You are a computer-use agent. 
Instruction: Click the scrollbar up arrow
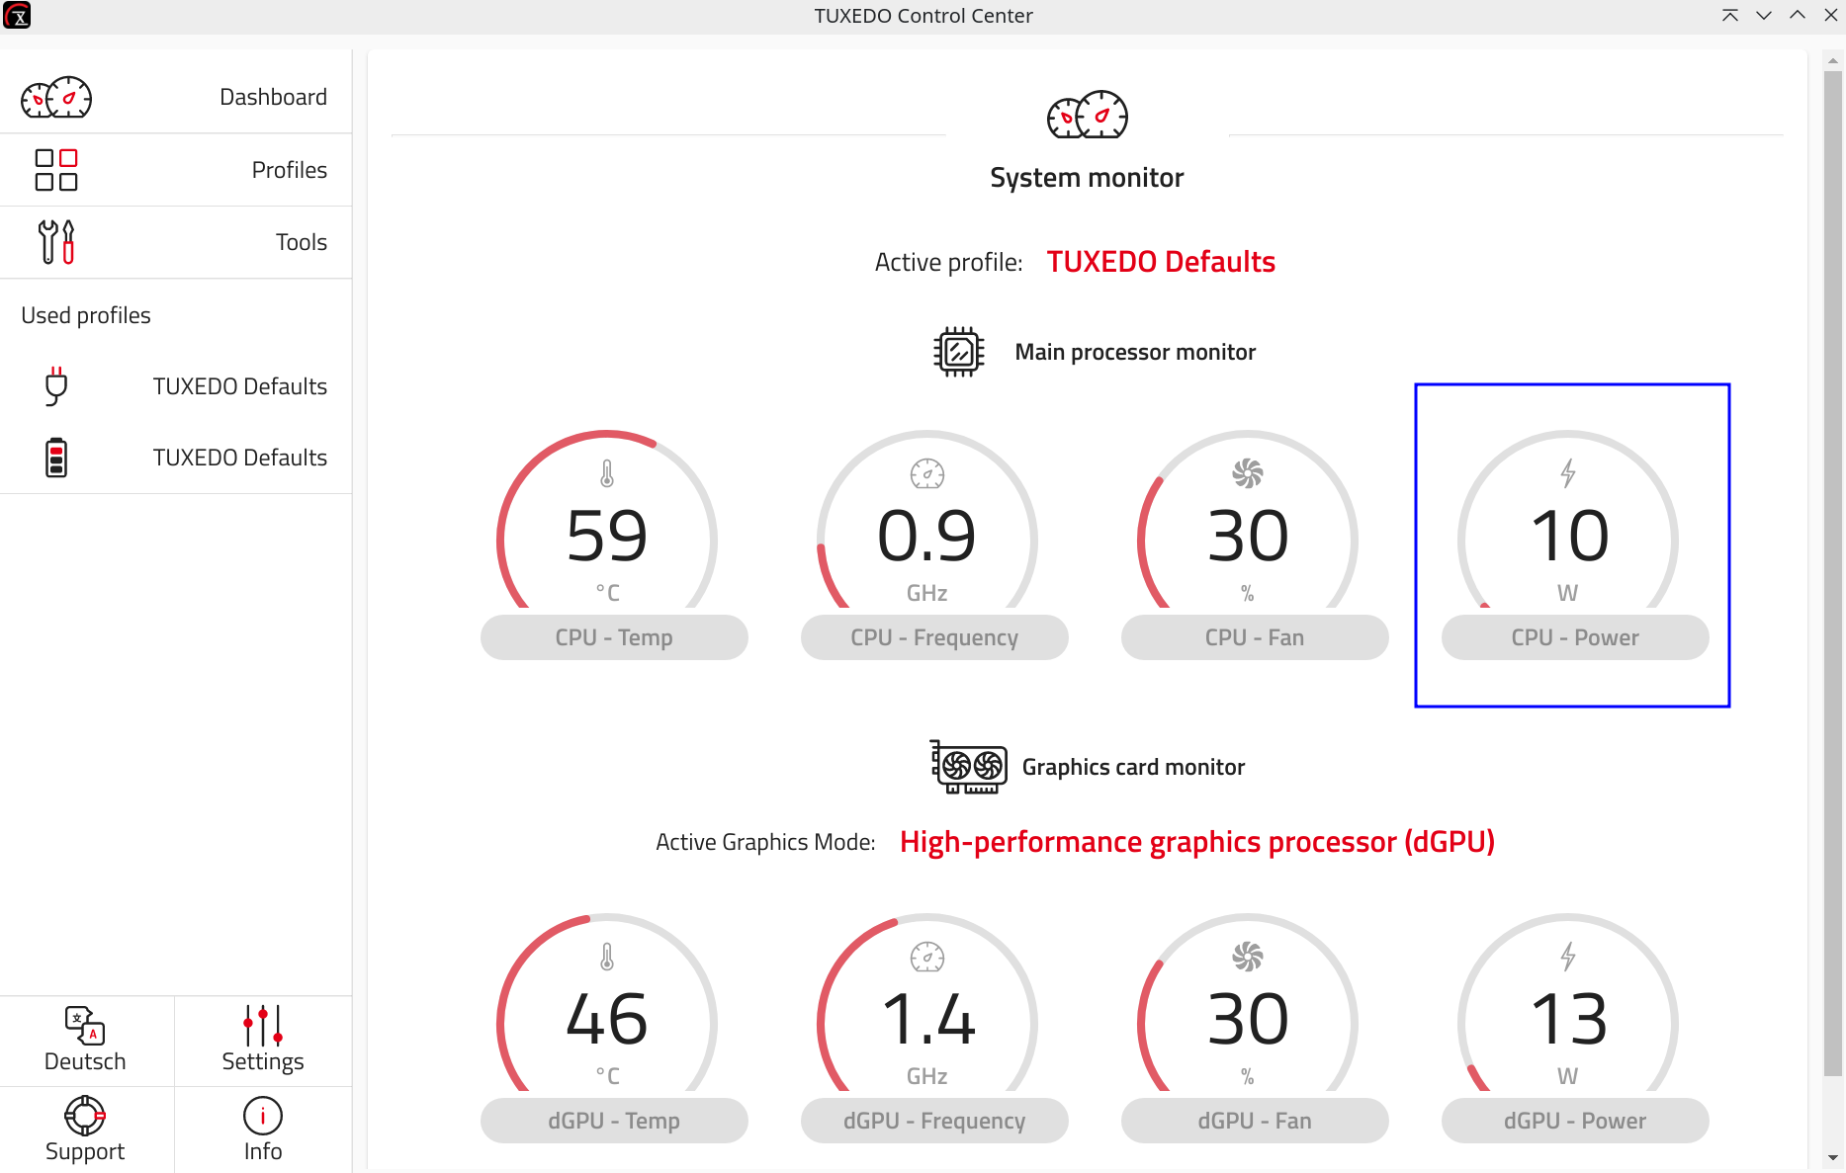[x=1833, y=60]
